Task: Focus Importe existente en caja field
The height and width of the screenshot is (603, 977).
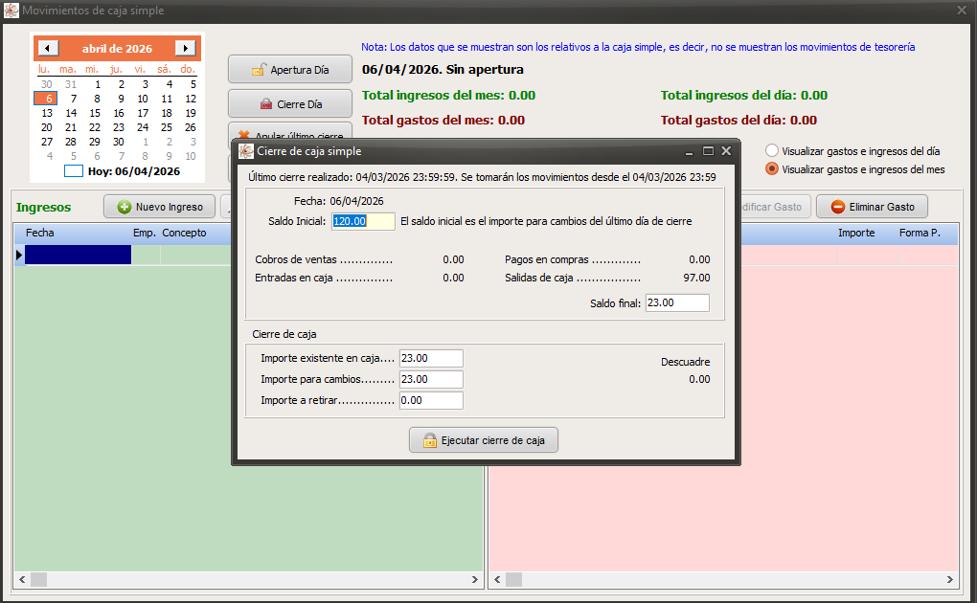Action: point(431,358)
